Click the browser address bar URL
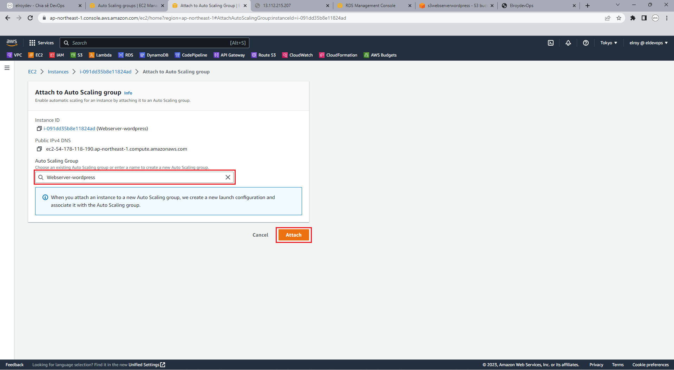 (198, 18)
